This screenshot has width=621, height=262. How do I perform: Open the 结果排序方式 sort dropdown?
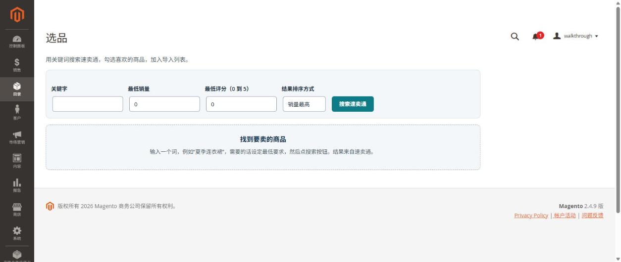pos(304,104)
